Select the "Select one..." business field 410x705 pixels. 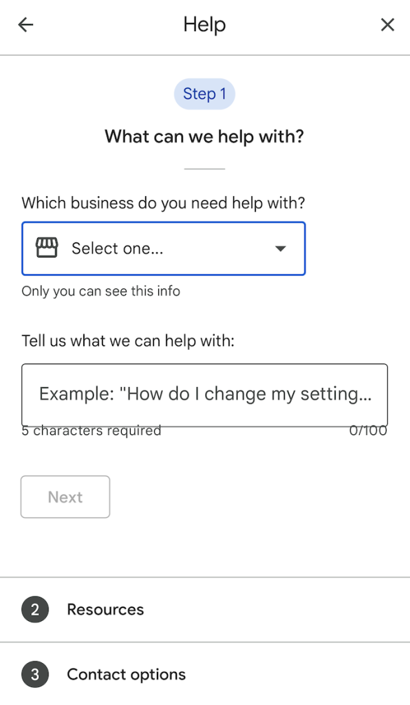[164, 248]
